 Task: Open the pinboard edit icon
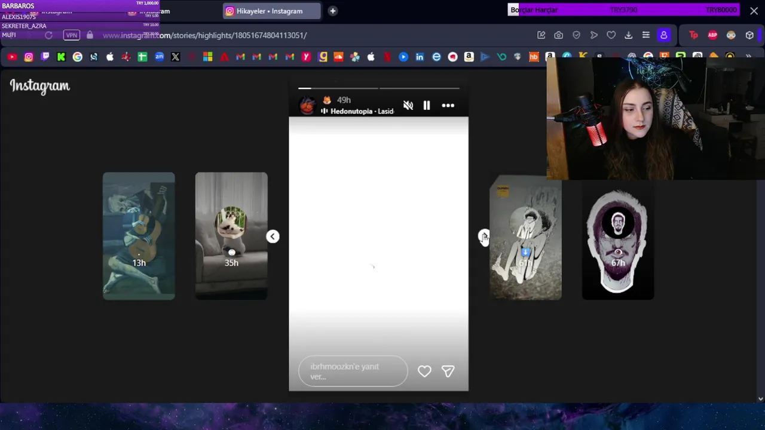[541, 35]
